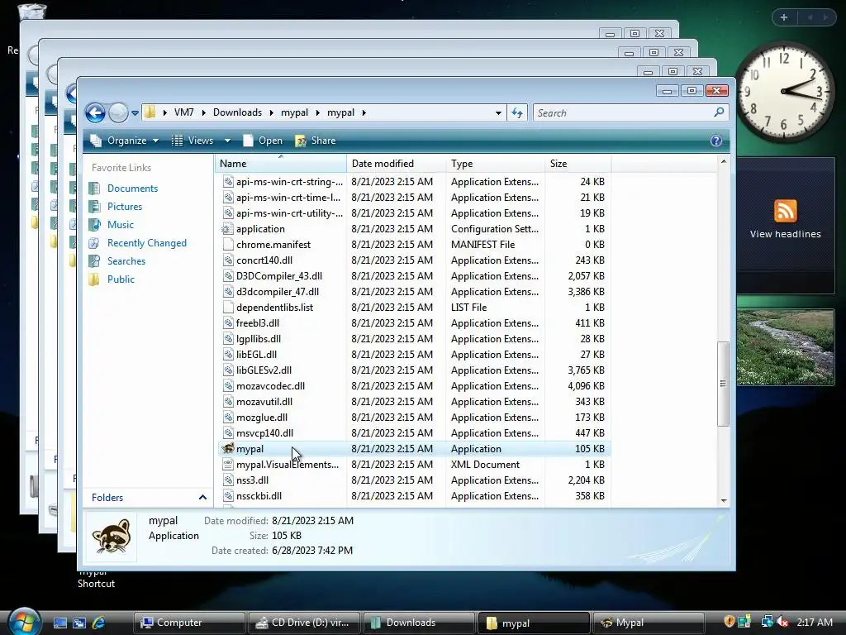Select the application configuration settings file icon
846x635 pixels.
point(228,229)
